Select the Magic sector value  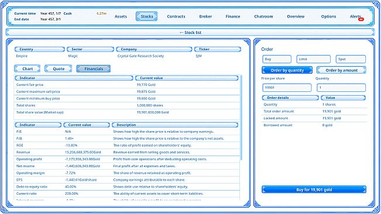pos(73,56)
